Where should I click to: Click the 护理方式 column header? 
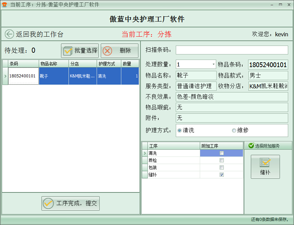pyautogui.click(x=109, y=64)
